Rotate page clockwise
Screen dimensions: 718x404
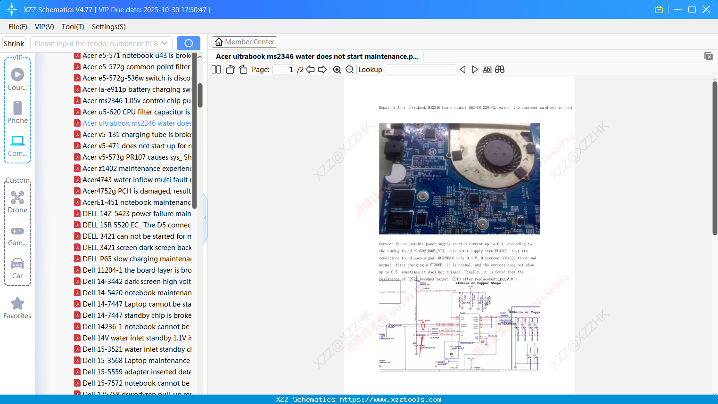[243, 70]
